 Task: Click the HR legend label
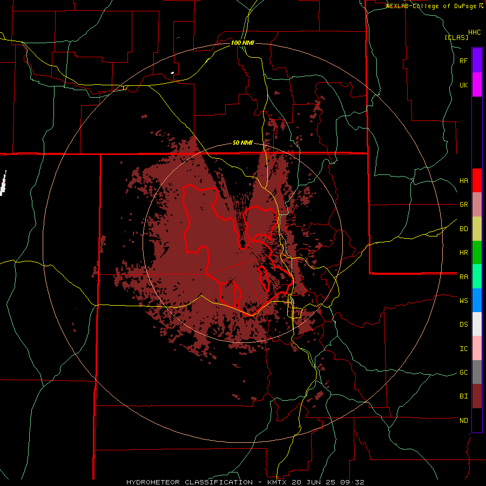(463, 253)
